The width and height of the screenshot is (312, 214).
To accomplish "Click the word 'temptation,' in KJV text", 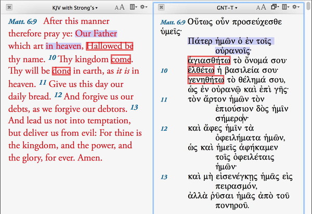I will (109, 121).
